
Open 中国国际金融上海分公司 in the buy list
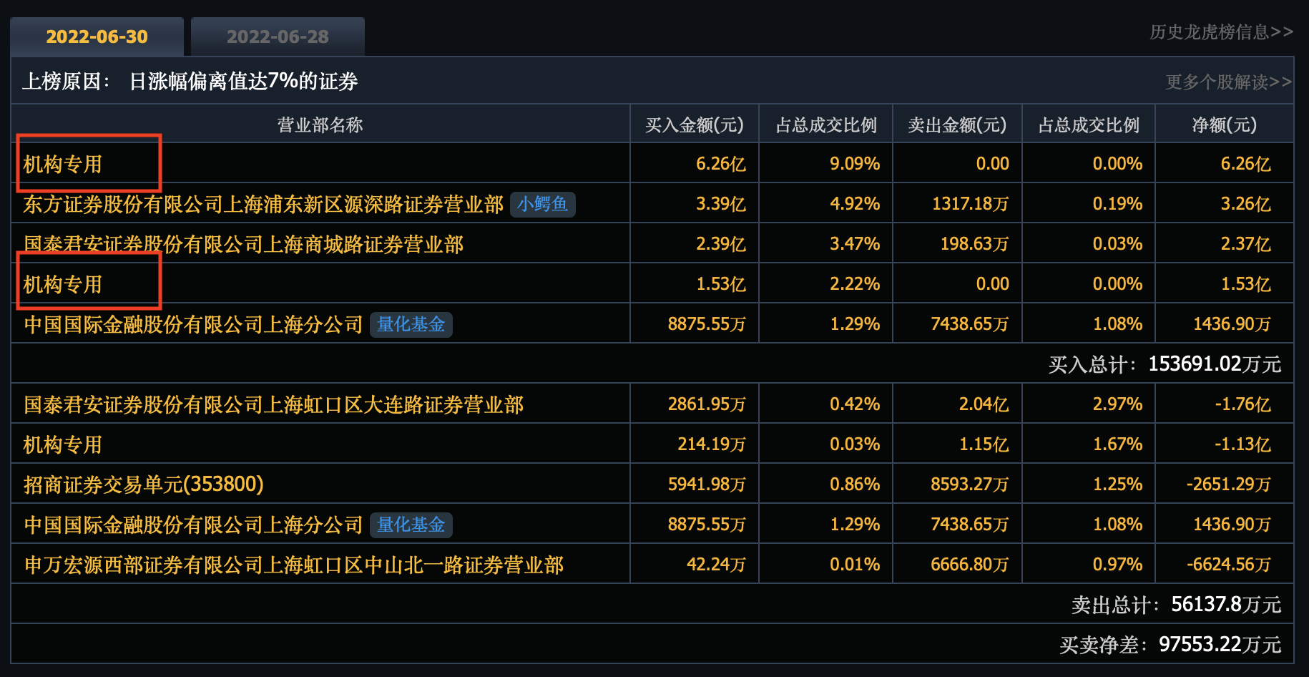point(193,325)
